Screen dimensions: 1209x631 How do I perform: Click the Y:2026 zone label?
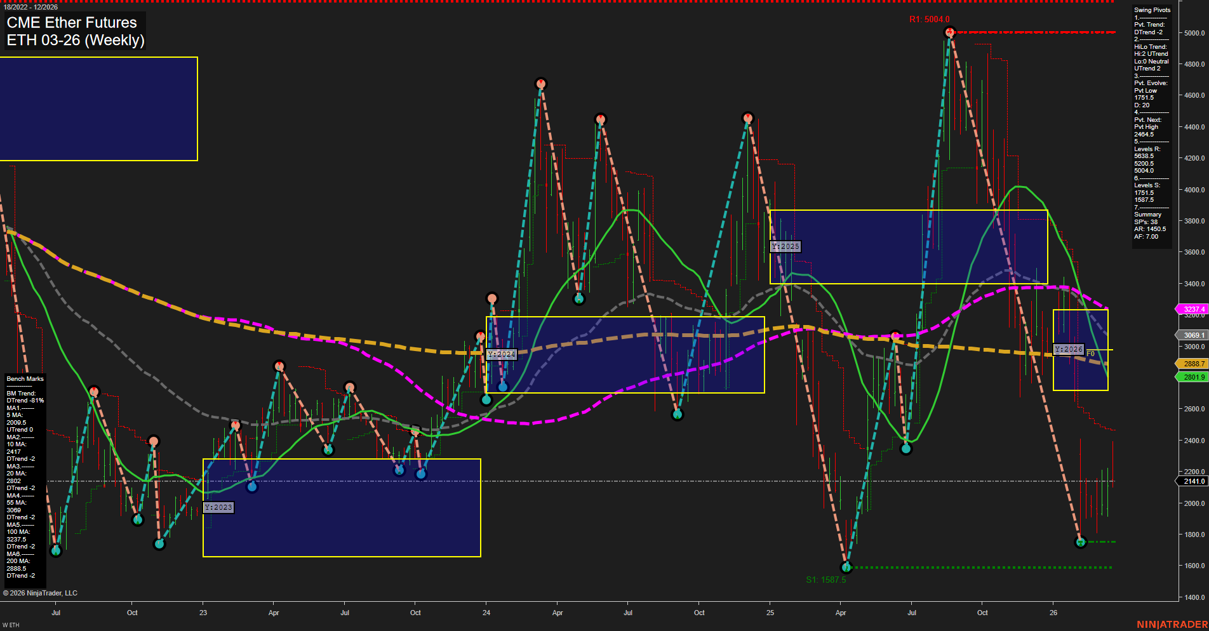pos(1067,349)
